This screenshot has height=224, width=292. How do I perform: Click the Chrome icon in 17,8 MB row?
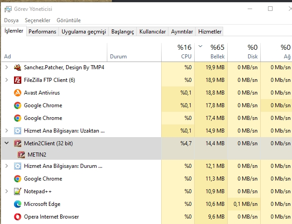coord(18,105)
